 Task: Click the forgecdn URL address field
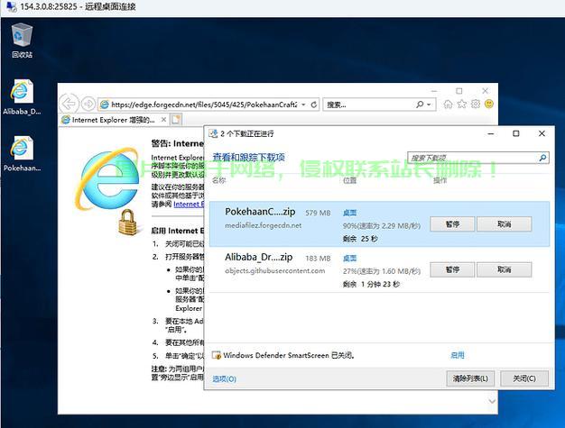203,105
